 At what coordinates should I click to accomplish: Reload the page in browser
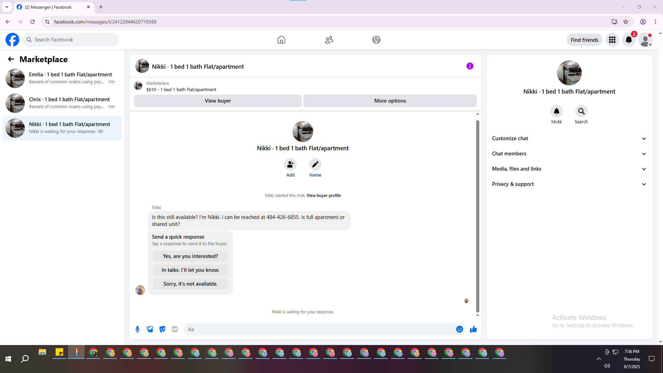point(32,22)
